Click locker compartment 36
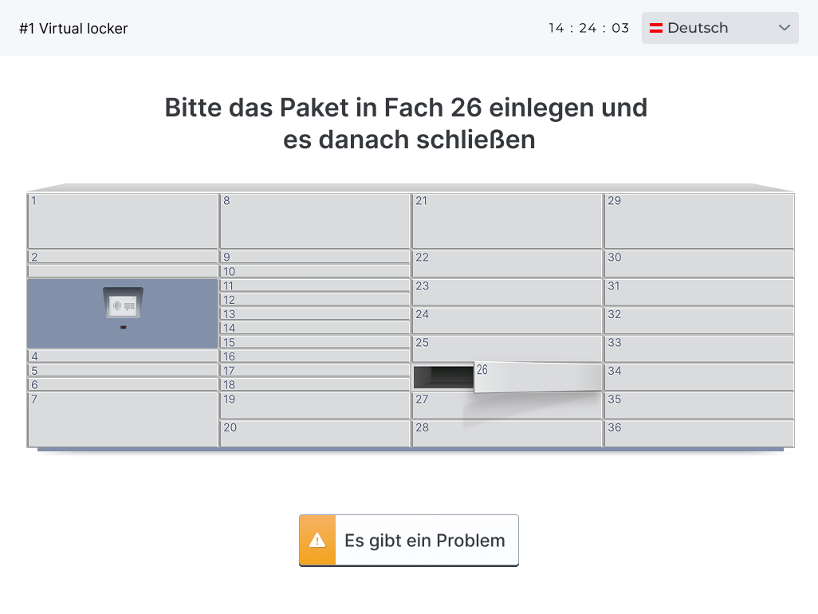818x614 pixels. pyautogui.click(x=699, y=434)
